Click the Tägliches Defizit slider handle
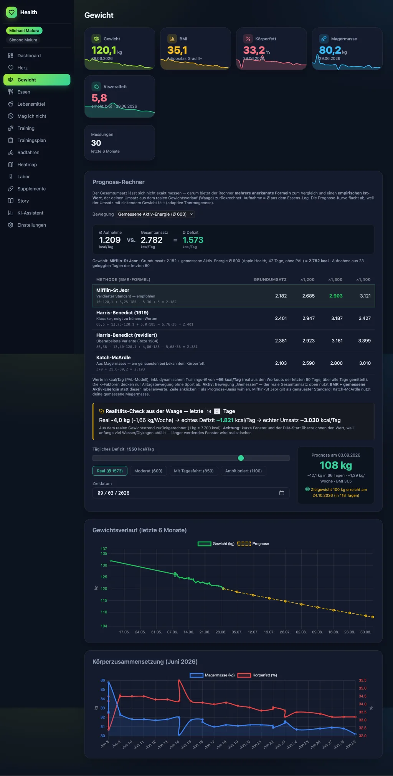Image resolution: width=393 pixels, height=776 pixels. (x=241, y=458)
